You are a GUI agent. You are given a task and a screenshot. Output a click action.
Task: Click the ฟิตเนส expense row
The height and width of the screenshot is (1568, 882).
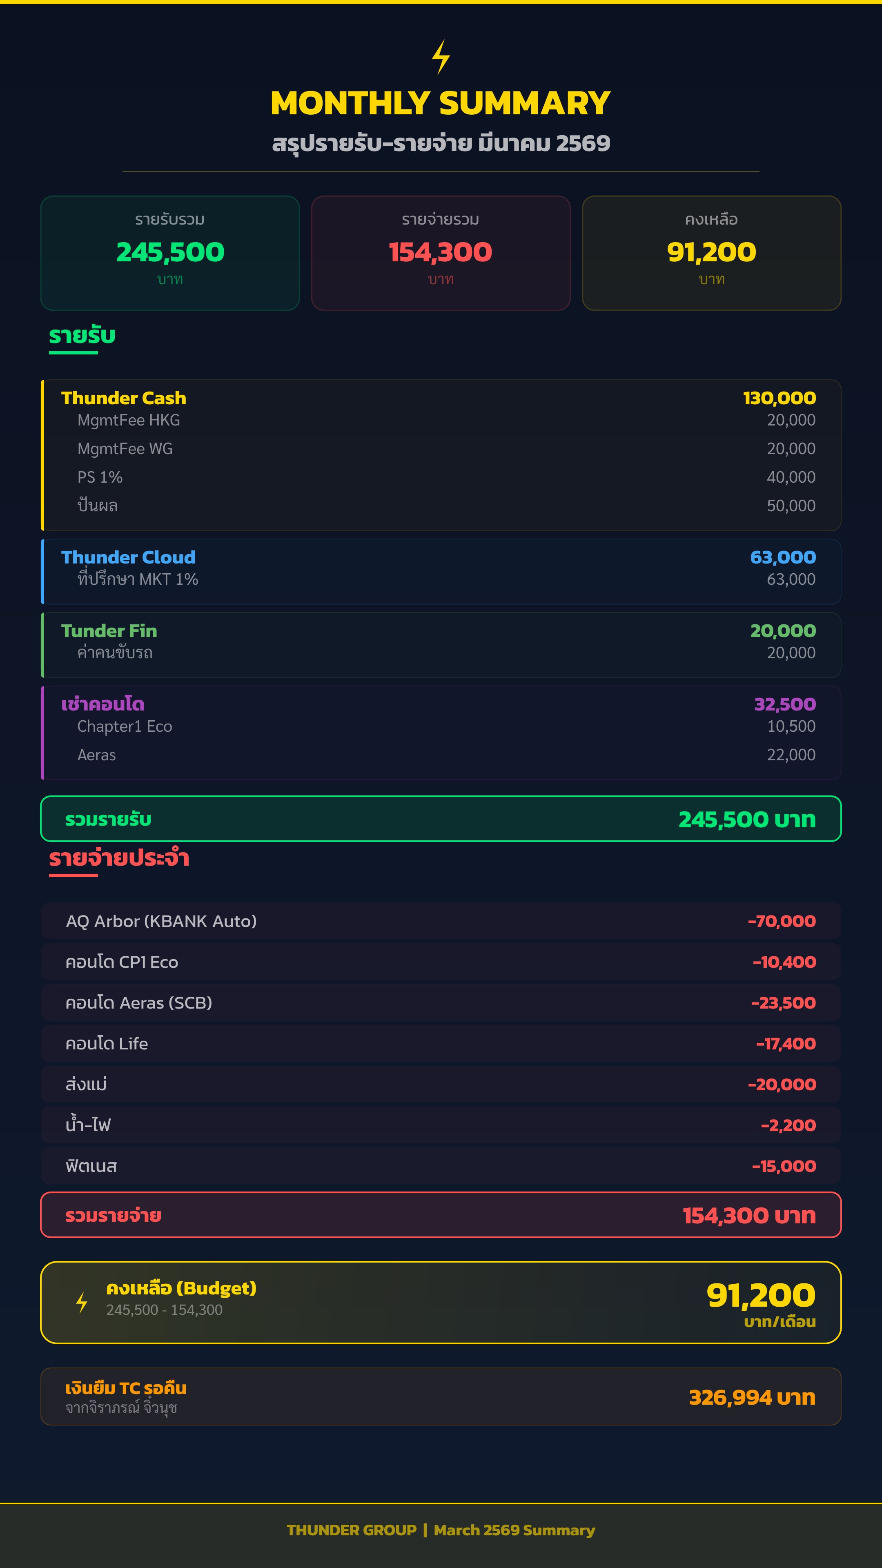coord(441,1166)
